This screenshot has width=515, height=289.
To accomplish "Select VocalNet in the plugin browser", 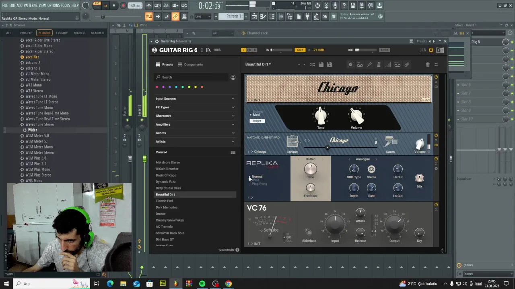I will pyautogui.click(x=32, y=57).
